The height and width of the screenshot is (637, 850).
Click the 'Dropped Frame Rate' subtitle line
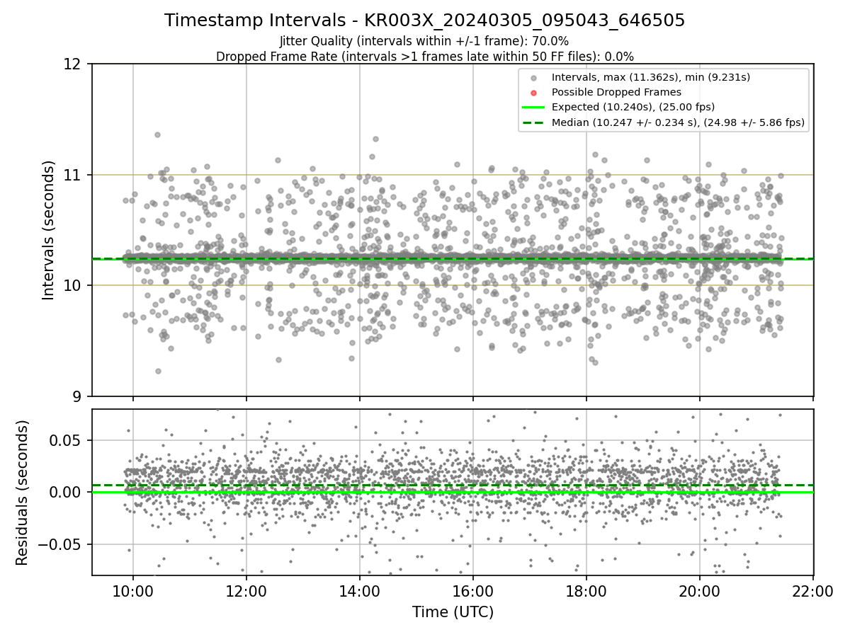[425, 57]
